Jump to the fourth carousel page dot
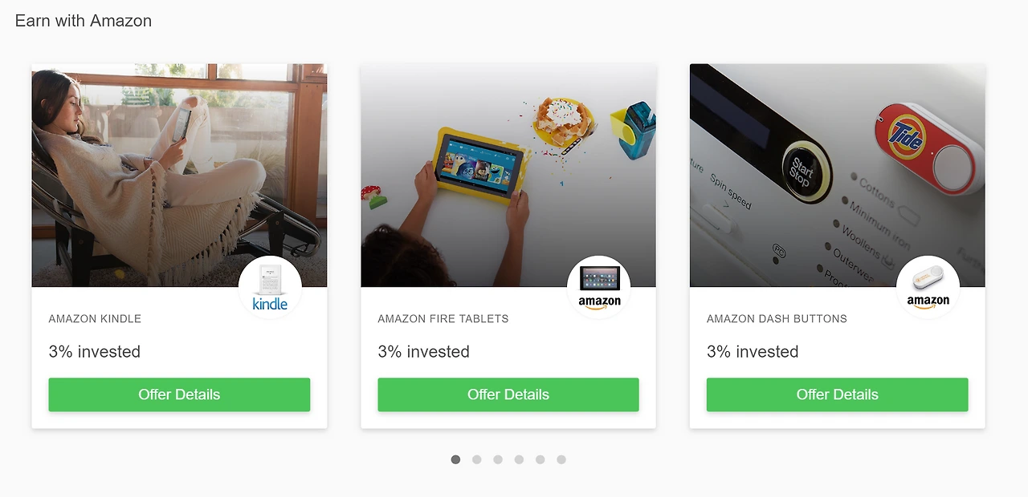Screen dimensions: 1028x497 [x=519, y=459]
